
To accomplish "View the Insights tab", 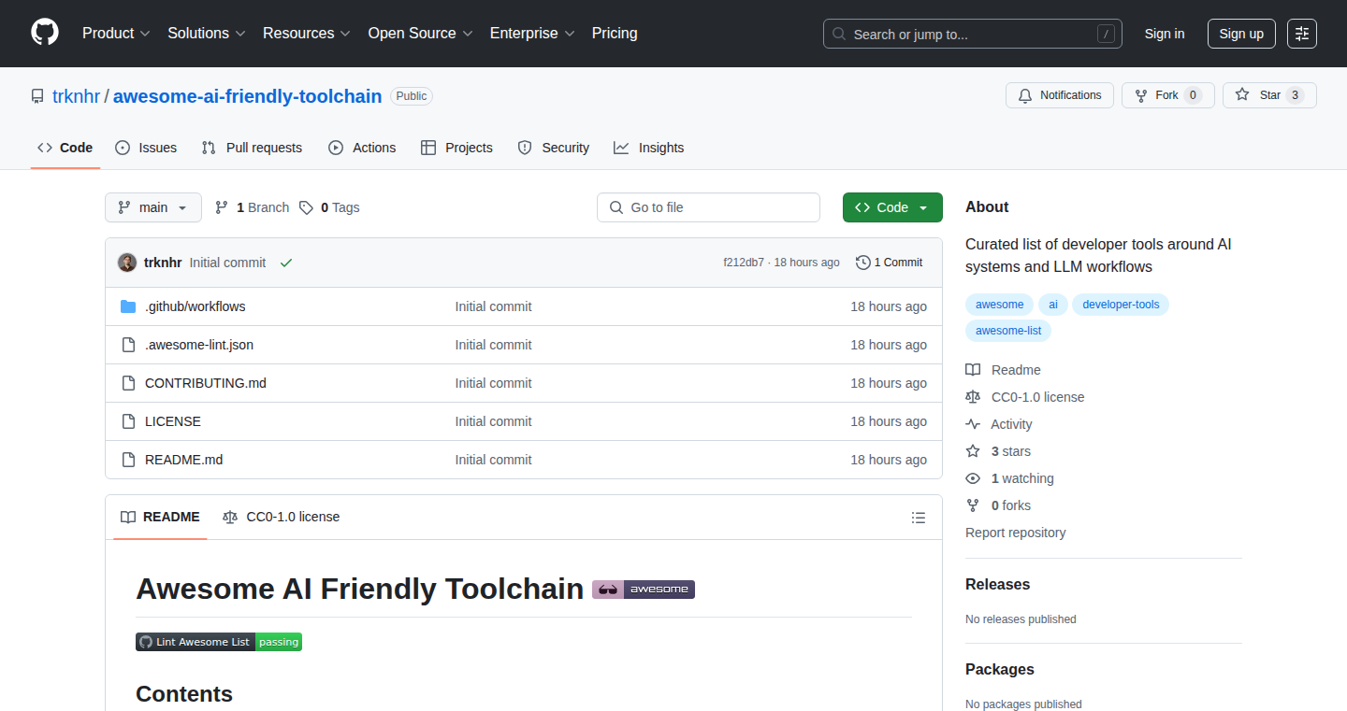I will click(x=648, y=148).
